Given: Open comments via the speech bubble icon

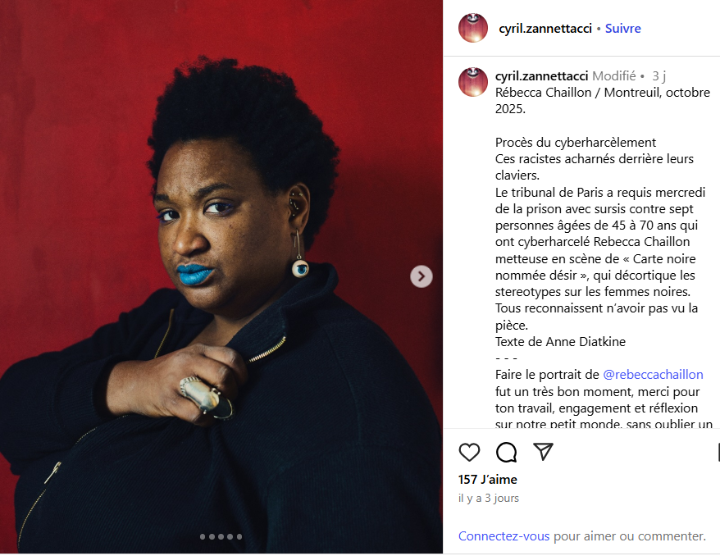Looking at the screenshot, I should coord(507,452).
